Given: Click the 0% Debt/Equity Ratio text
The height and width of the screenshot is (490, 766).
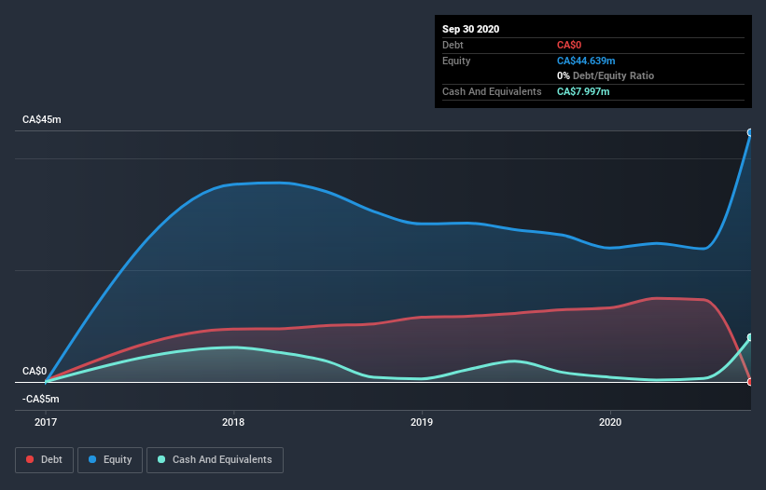Looking at the screenshot, I should (606, 76).
